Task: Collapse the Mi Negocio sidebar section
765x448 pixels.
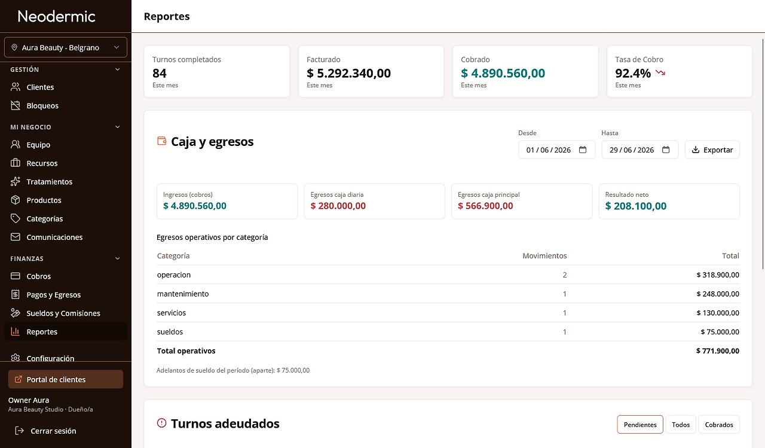Action: [118, 127]
